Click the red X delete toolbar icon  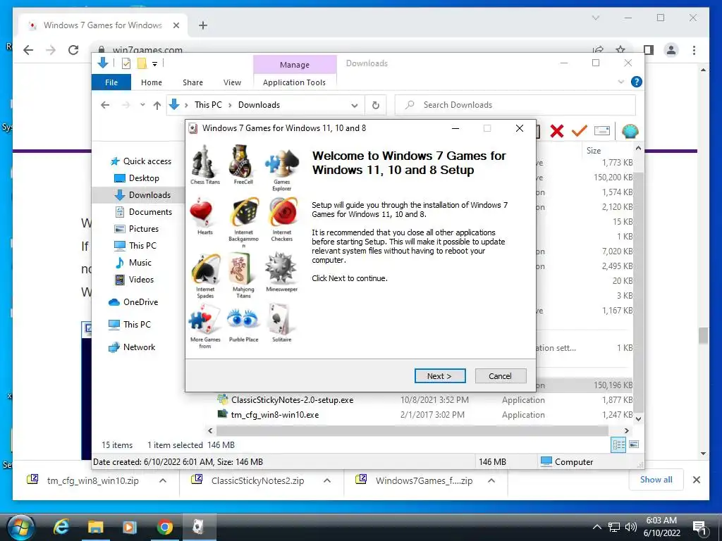click(557, 131)
